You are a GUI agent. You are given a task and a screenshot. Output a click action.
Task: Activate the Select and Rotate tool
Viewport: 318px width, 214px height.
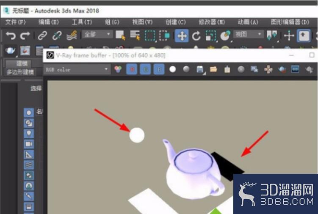coord(196,36)
